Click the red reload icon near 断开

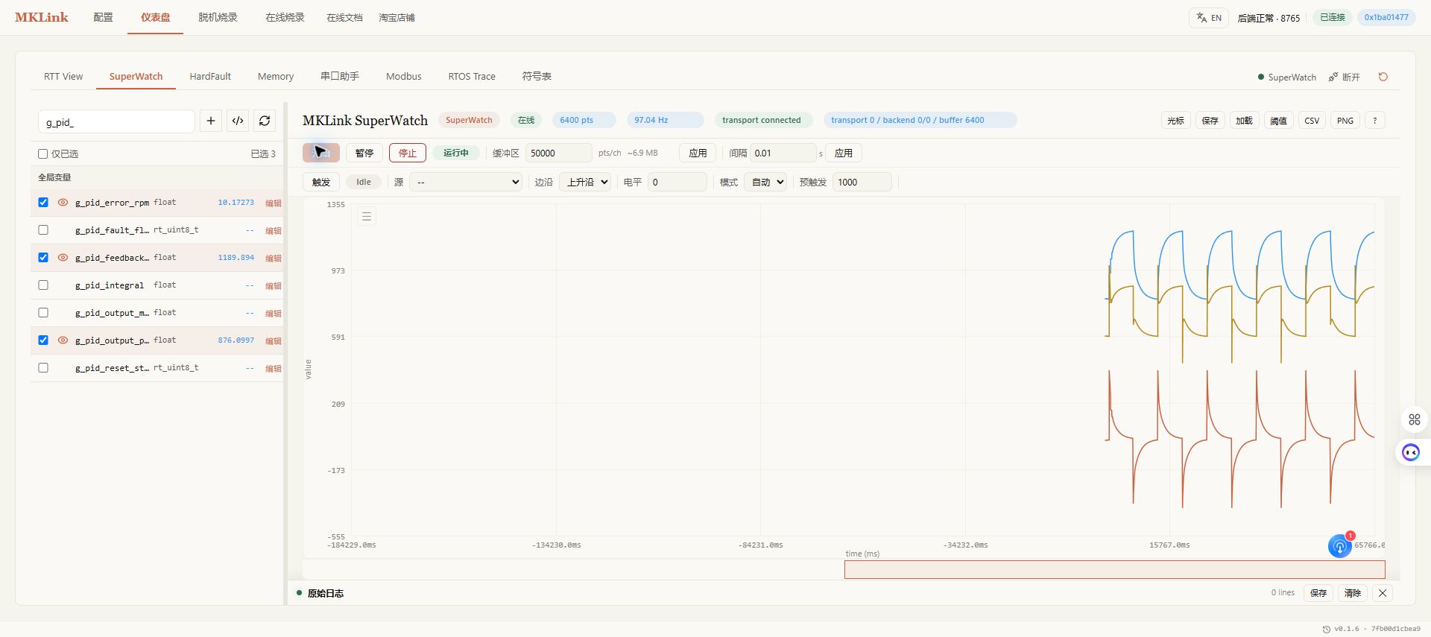click(x=1383, y=77)
